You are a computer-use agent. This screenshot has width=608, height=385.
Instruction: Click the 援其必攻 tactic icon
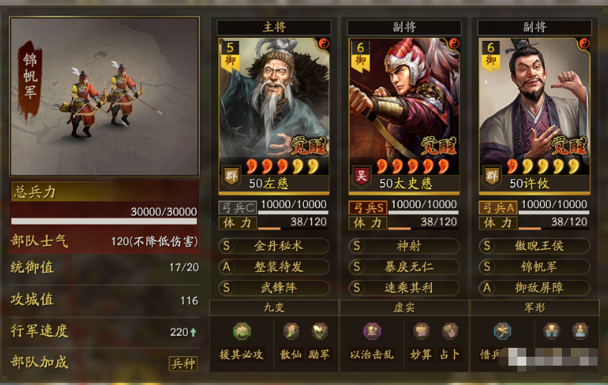tap(242, 331)
